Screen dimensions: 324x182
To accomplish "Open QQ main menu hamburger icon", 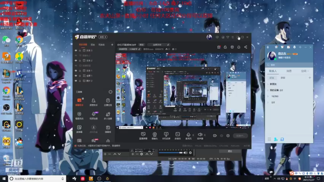I will (x=269, y=139).
